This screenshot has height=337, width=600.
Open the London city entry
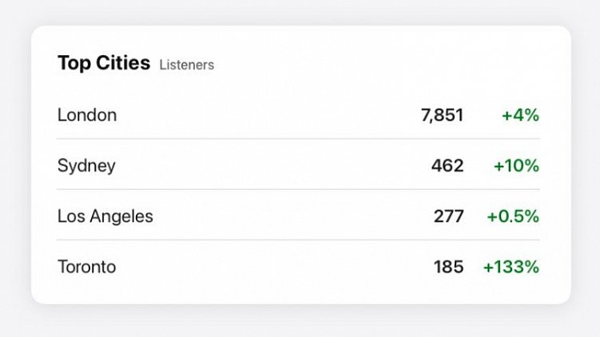(x=87, y=115)
